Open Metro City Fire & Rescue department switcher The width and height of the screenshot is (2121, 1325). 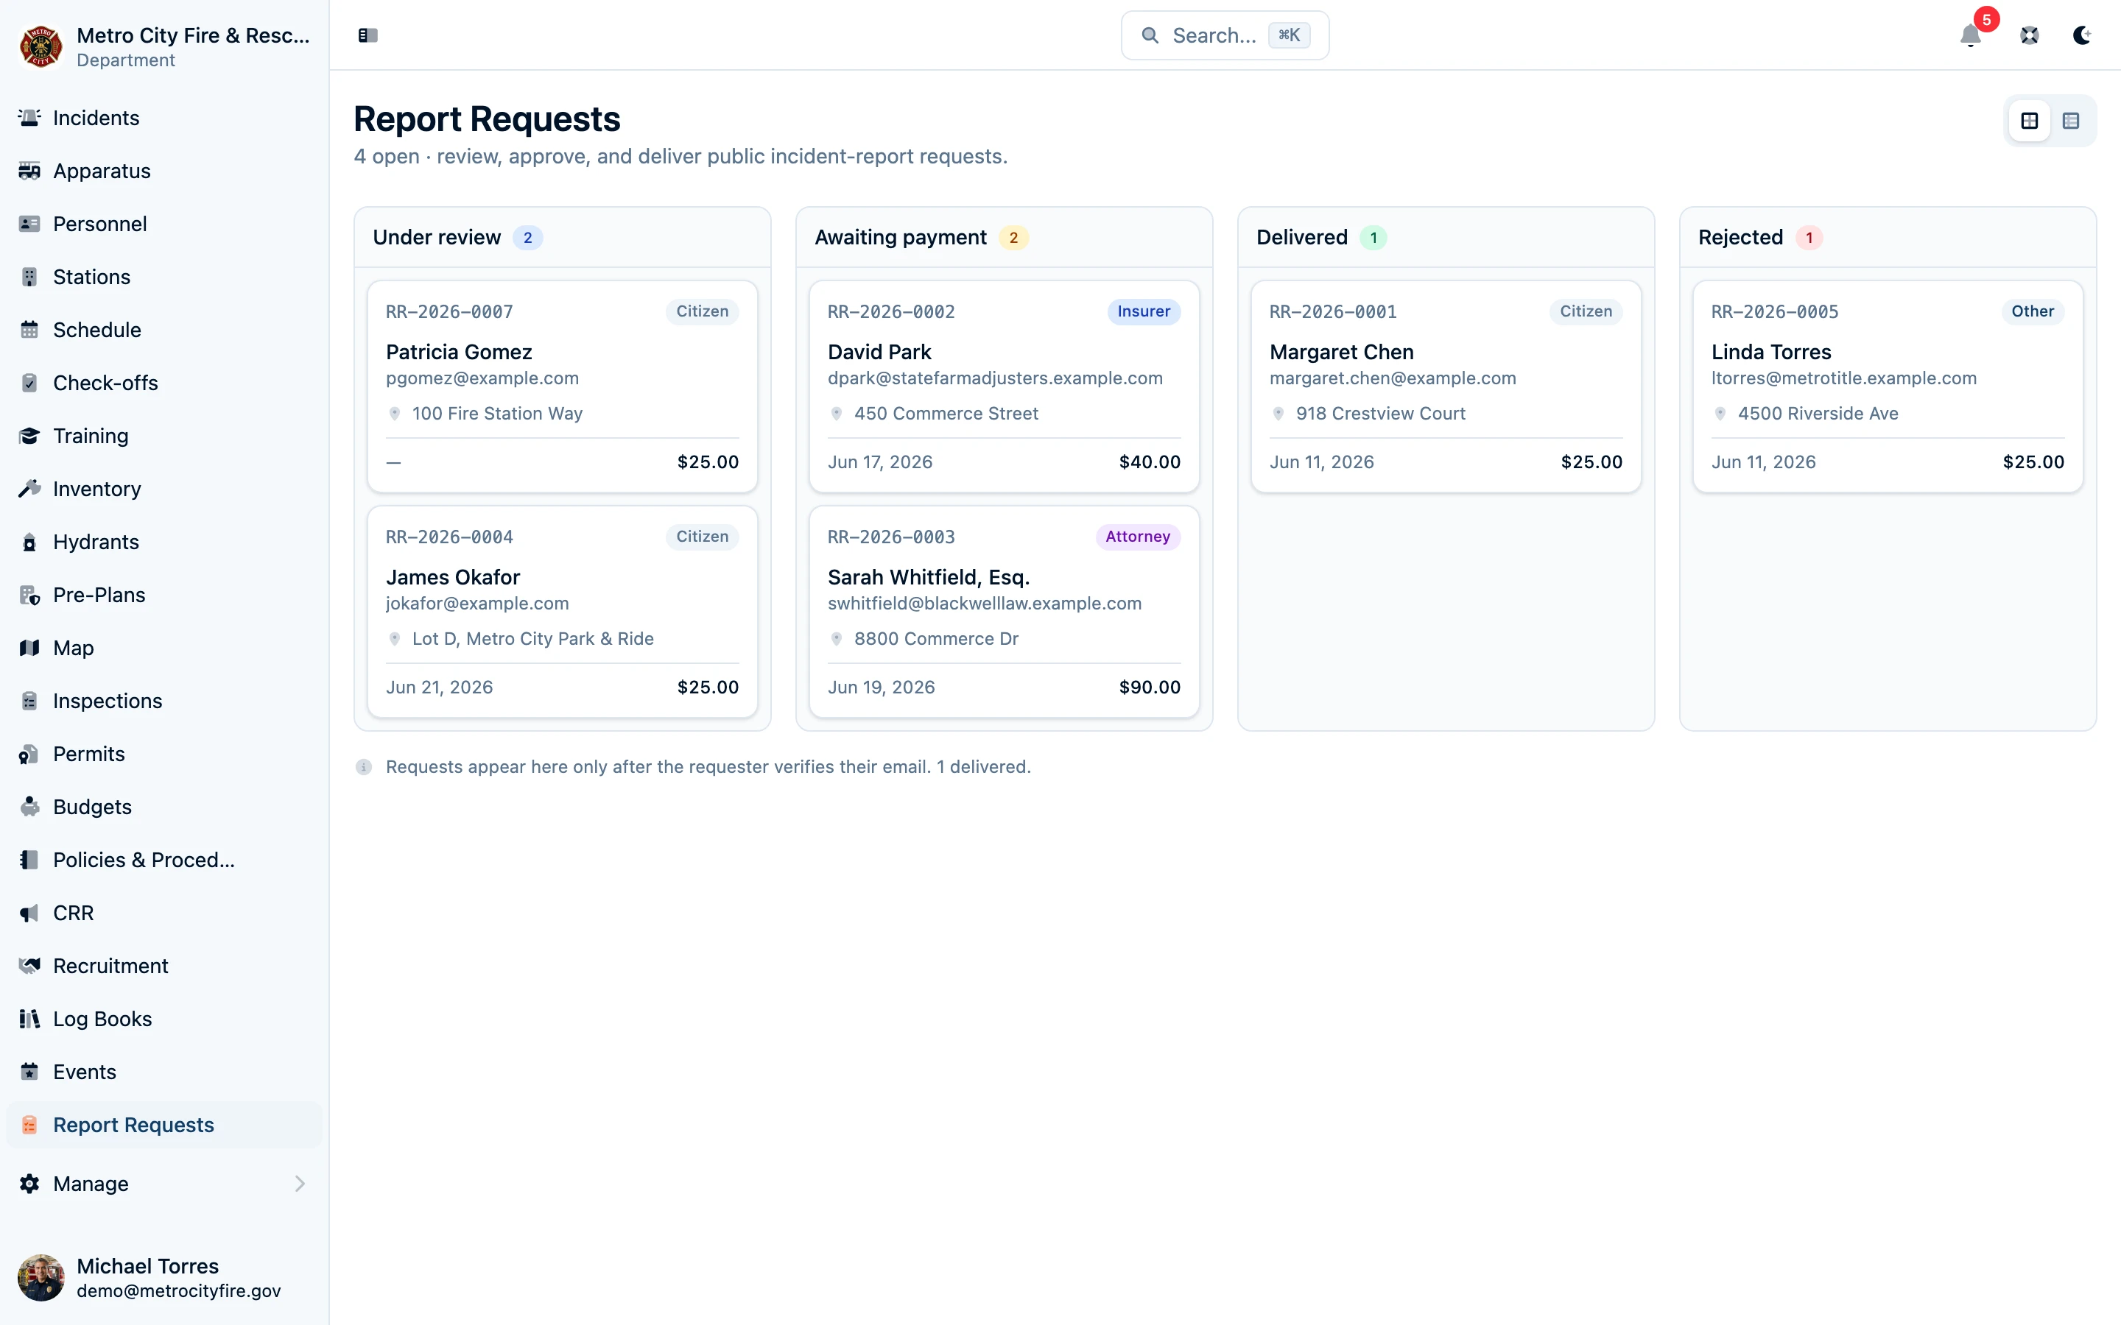coord(165,46)
